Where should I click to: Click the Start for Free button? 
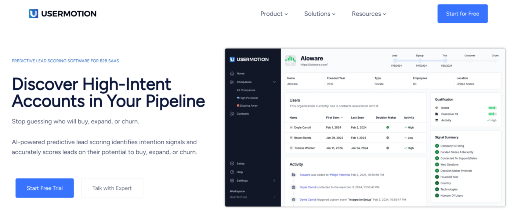click(x=463, y=14)
